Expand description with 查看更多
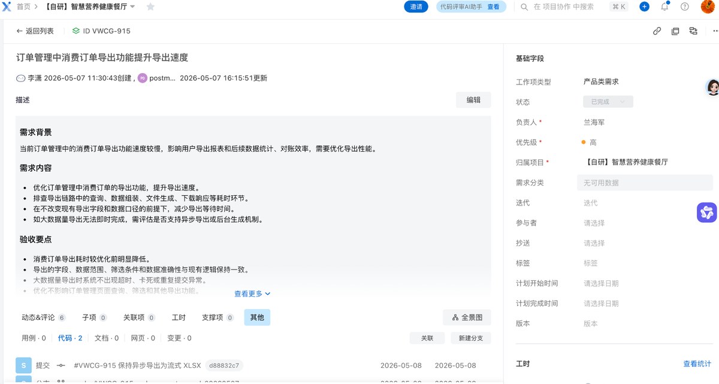719x384 pixels. click(x=252, y=294)
